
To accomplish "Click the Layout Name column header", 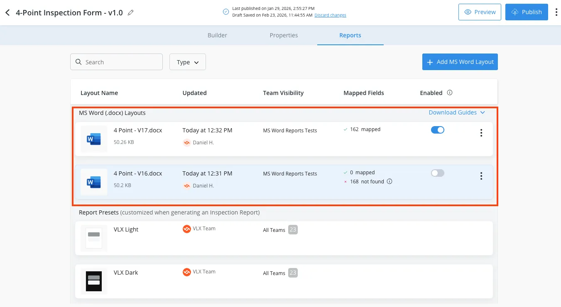I will click(x=99, y=93).
